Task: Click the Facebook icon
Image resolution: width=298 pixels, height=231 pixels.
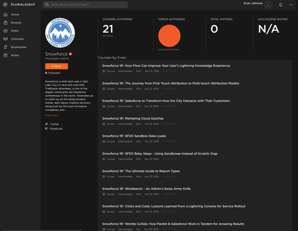Action: tap(46, 128)
